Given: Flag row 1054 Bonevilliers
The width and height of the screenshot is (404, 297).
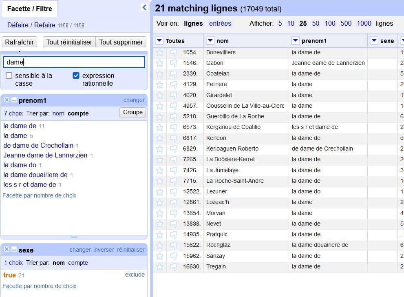Looking at the screenshot, I should point(173,53).
